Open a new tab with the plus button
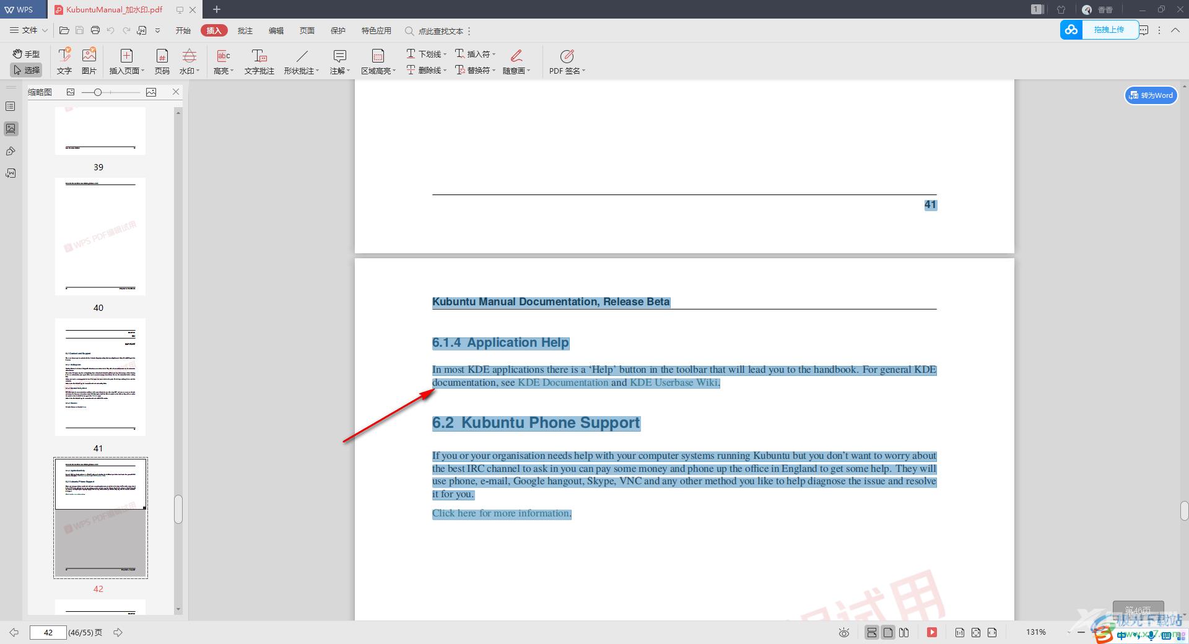The width and height of the screenshot is (1189, 644). click(x=217, y=9)
